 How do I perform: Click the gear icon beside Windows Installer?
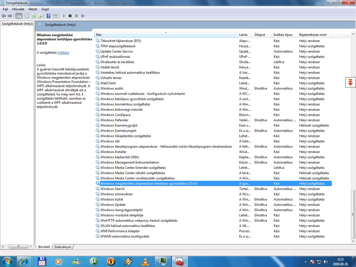[x=98, y=152]
